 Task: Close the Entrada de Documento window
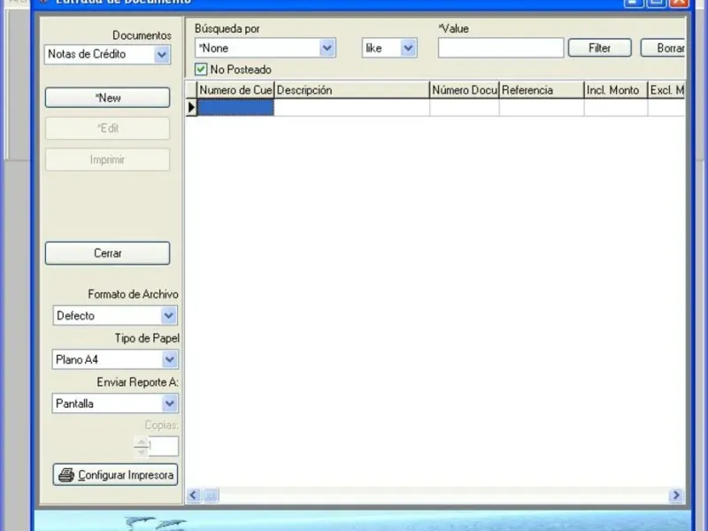(679, 3)
